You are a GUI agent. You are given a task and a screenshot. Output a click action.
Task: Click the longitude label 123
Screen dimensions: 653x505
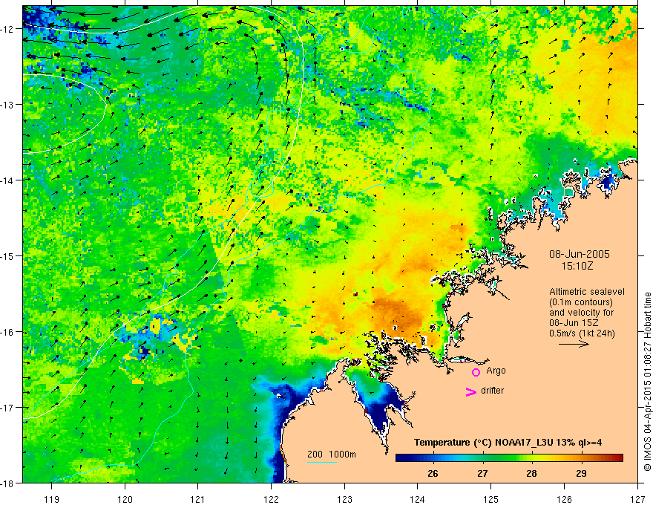[x=344, y=499]
